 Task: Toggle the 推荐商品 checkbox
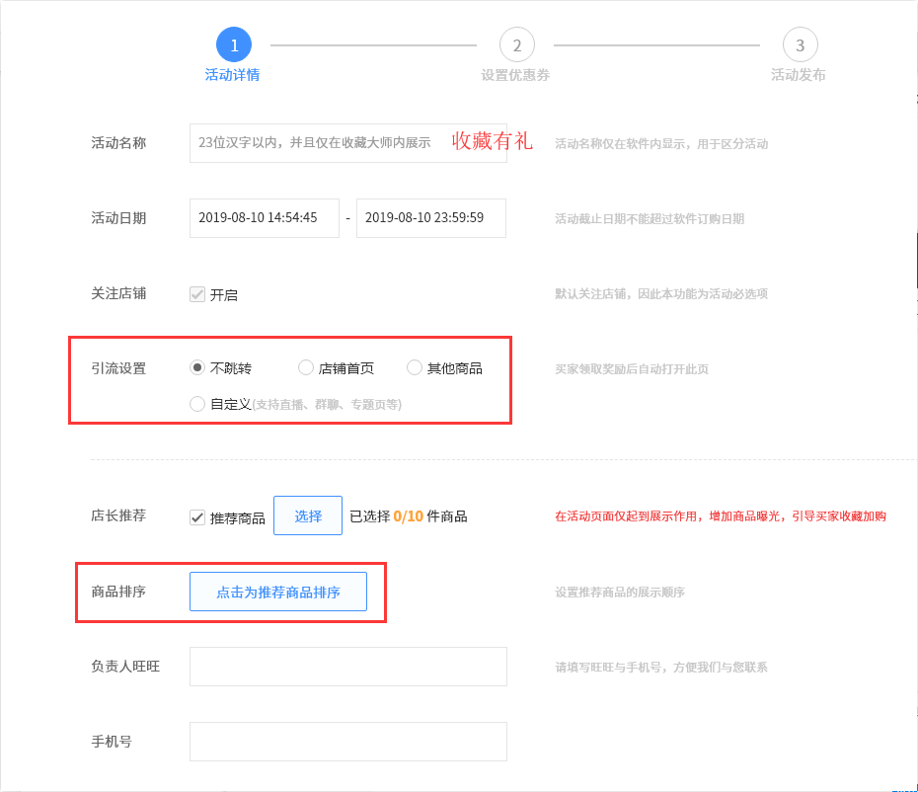click(x=197, y=517)
